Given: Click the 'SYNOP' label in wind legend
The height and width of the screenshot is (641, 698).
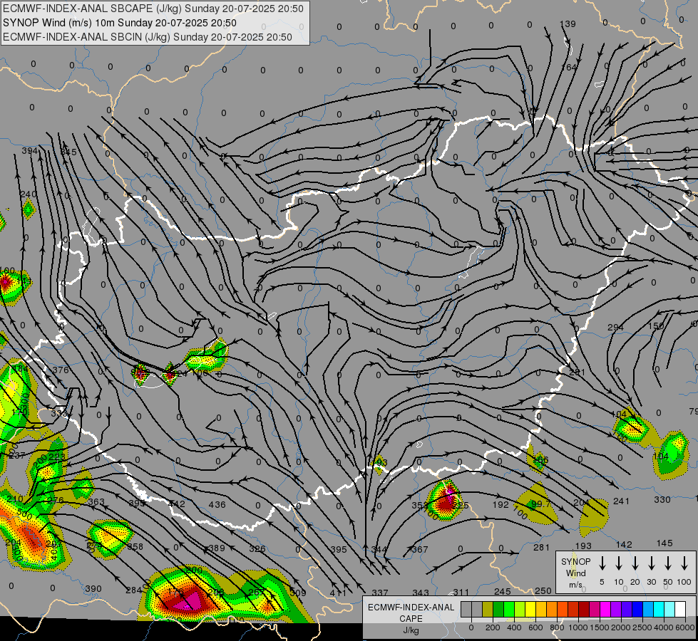Looking at the screenshot, I should coord(575,561).
